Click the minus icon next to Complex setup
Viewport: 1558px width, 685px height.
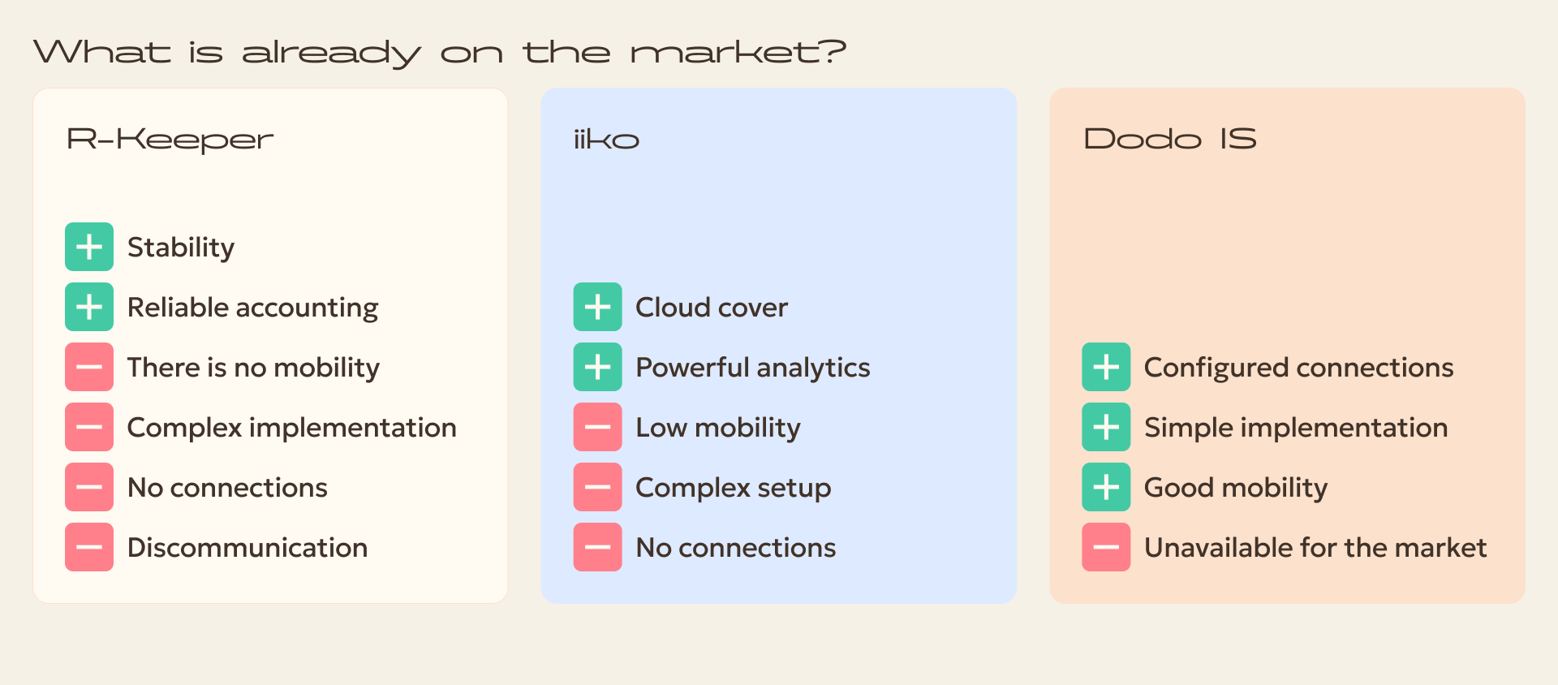pyautogui.click(x=598, y=487)
